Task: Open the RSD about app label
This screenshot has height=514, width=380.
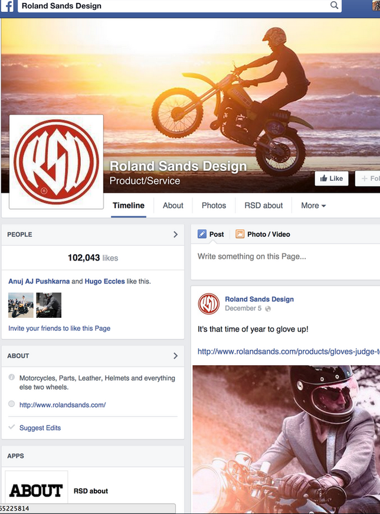Action: 91,491
